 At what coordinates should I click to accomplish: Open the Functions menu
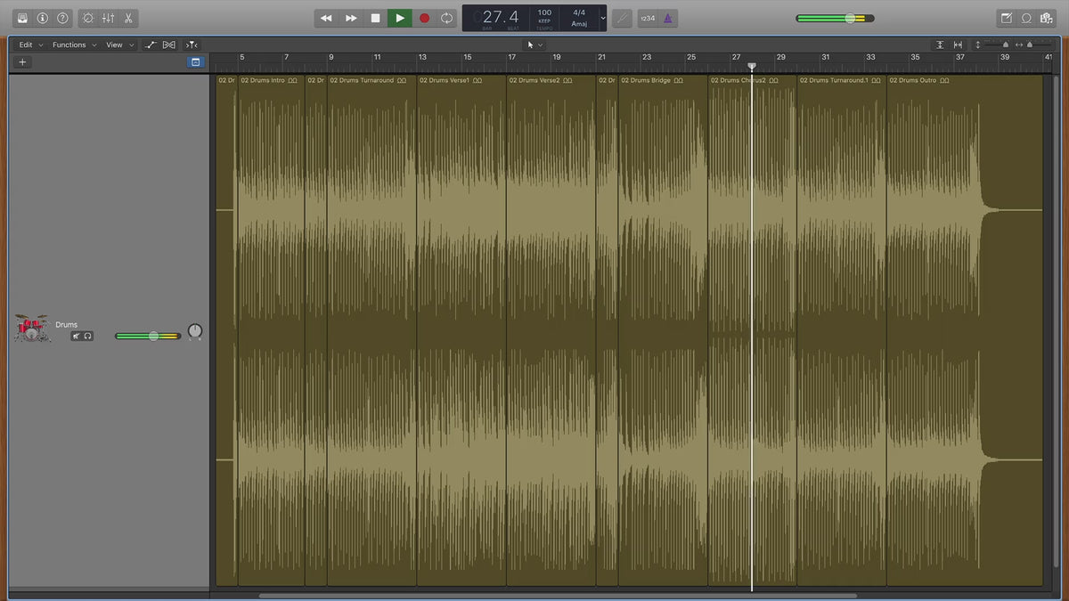pyautogui.click(x=73, y=45)
